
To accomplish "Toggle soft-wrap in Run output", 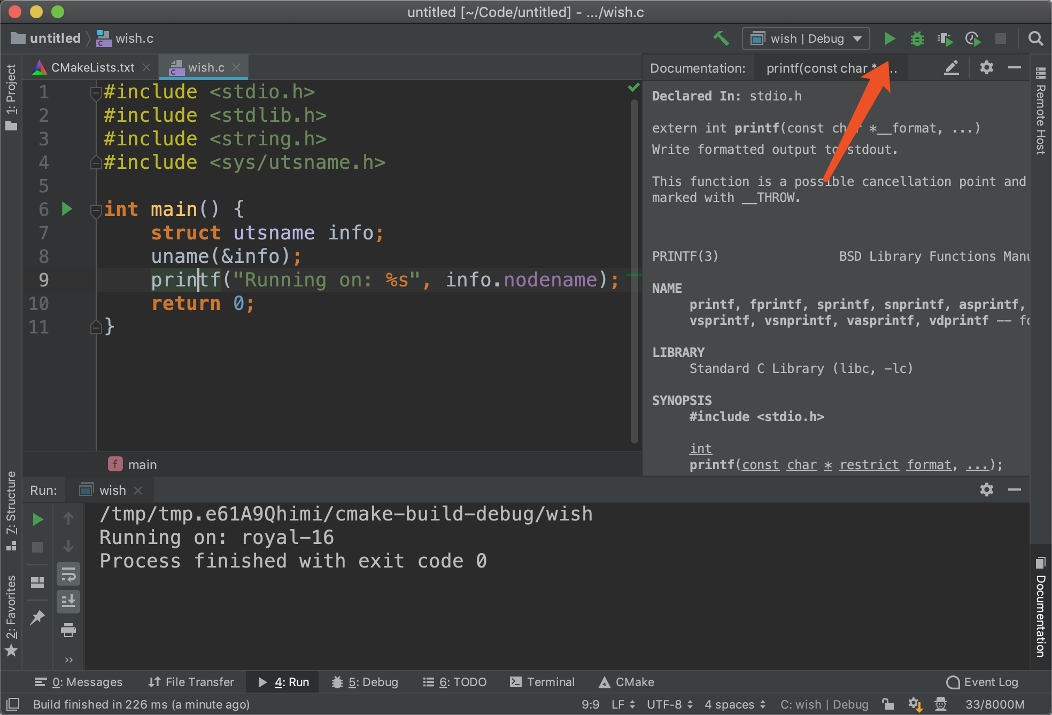I will [68, 574].
